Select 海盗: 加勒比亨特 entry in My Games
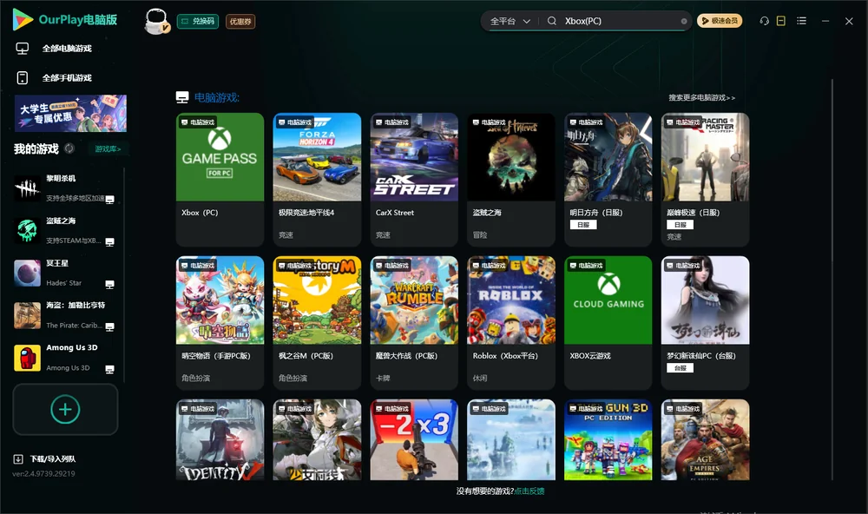868x514 pixels. pyautogui.click(x=67, y=315)
